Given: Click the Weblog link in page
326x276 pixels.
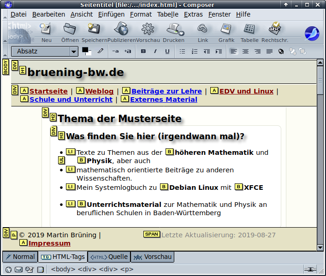Looking at the screenshot, I should (x=99, y=91).
